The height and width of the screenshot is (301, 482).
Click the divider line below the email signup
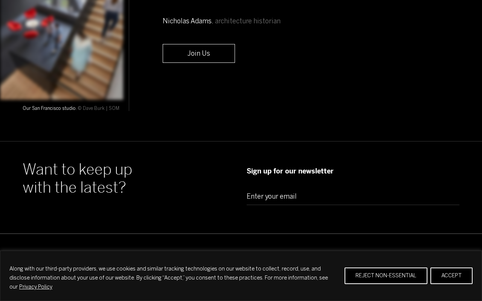pos(241,234)
